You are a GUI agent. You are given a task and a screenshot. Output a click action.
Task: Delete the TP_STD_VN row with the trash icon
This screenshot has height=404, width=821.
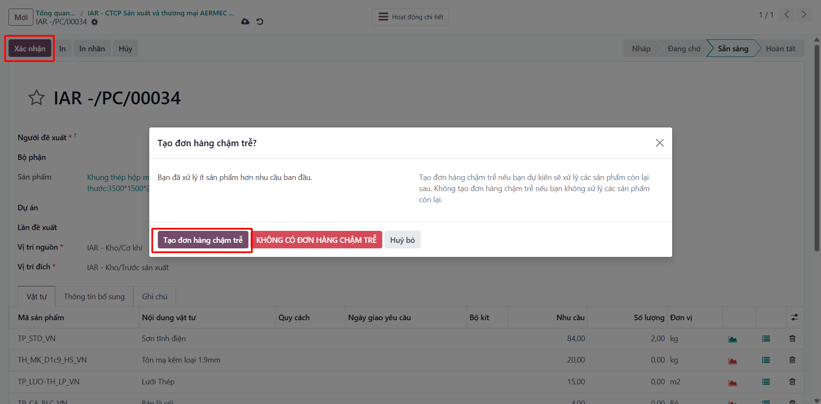(792, 339)
